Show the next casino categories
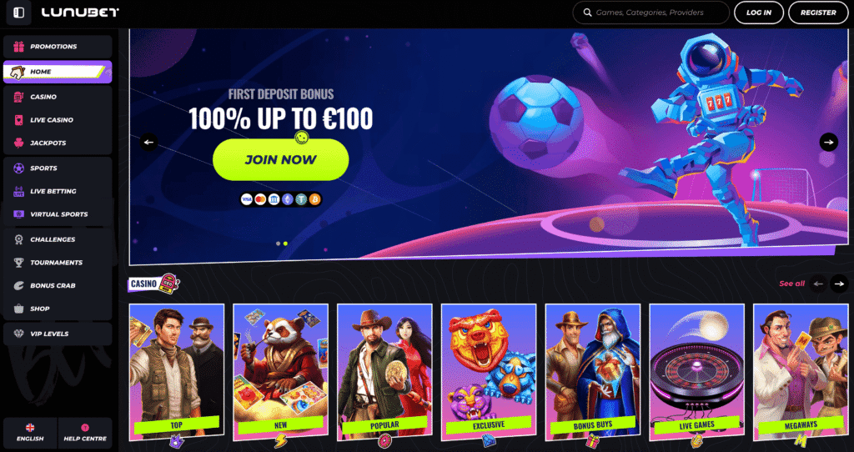 [x=839, y=284]
